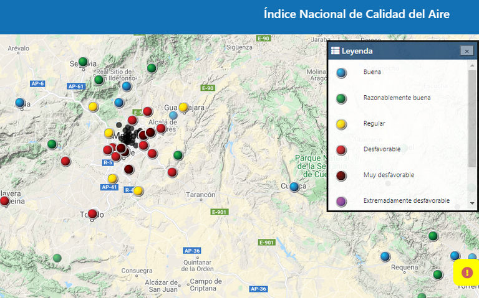Image resolution: width=479 pixels, height=298 pixels.
Task: Click the yellow Regular legend icon
Action: click(x=341, y=124)
